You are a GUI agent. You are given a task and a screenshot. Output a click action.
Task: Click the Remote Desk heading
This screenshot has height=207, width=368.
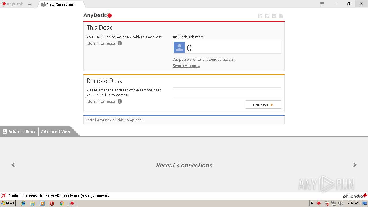pyautogui.click(x=104, y=81)
